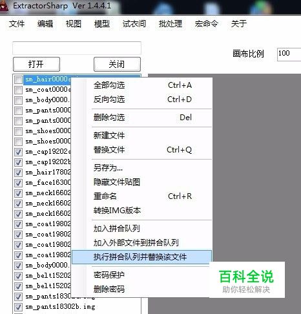Screen dimensions: 301x314
Task: Uncheck the sm_pants18302b.img checkbox
Action: tap(18, 307)
